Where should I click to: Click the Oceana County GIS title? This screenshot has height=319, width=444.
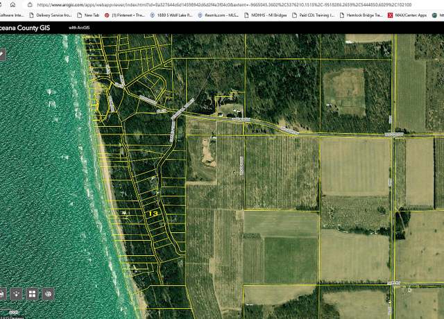click(x=25, y=28)
